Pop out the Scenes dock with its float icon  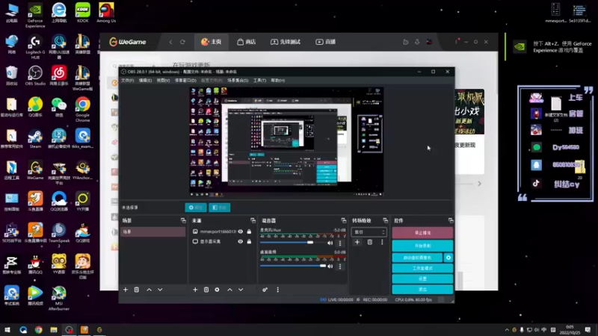[x=183, y=220]
